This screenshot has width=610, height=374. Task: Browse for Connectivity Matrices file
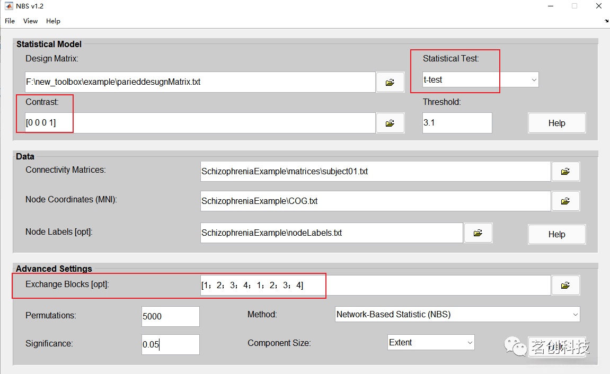tap(565, 172)
